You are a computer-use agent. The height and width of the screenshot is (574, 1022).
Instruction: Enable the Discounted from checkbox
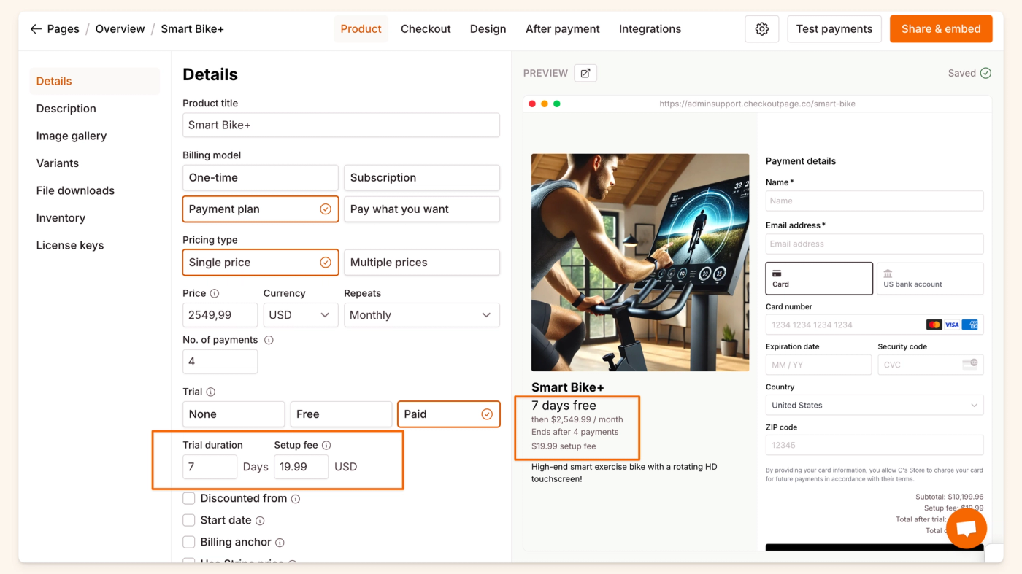click(189, 499)
